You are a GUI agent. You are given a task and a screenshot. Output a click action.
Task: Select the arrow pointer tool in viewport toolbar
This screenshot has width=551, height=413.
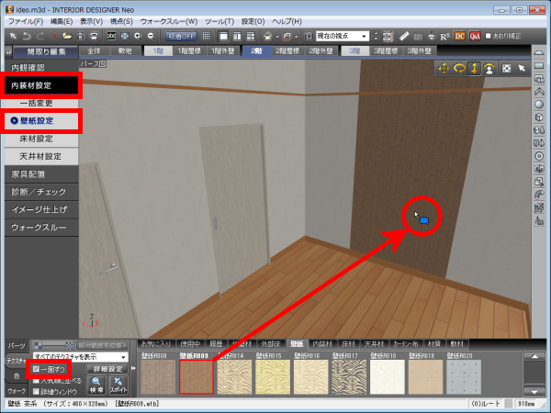[521, 68]
